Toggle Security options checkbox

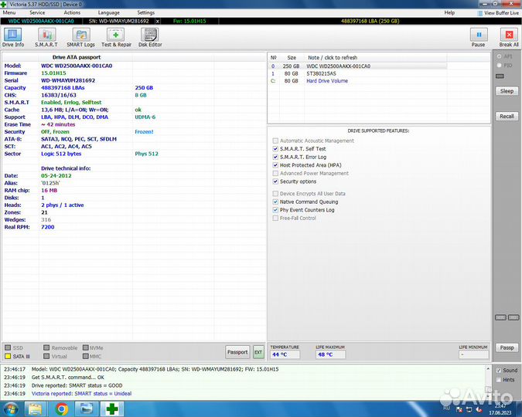click(275, 181)
